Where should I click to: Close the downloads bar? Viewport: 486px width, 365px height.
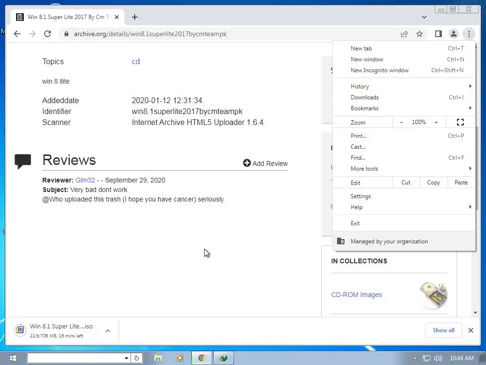point(471,330)
